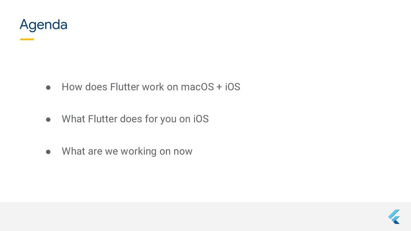The image size is (411, 231).
Task: Click the bullet dot before 'What are we'
Action: click(x=48, y=152)
